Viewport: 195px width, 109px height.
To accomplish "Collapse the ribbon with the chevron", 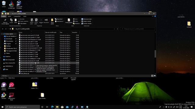I will coord(153,16).
